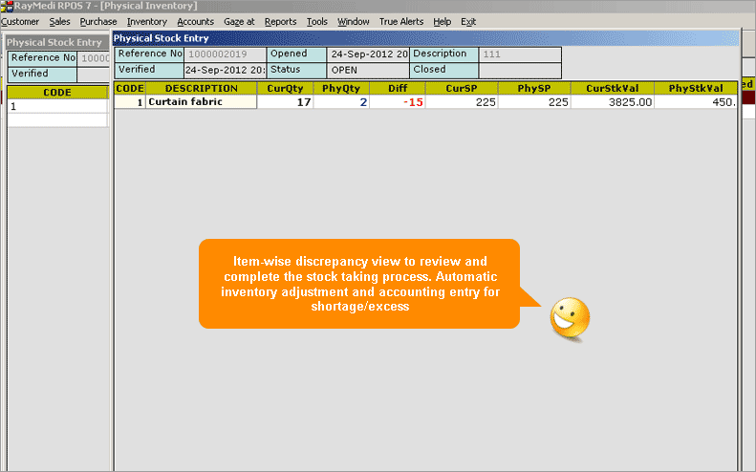
Task: Open the True Alerts menu
Action: 400,21
